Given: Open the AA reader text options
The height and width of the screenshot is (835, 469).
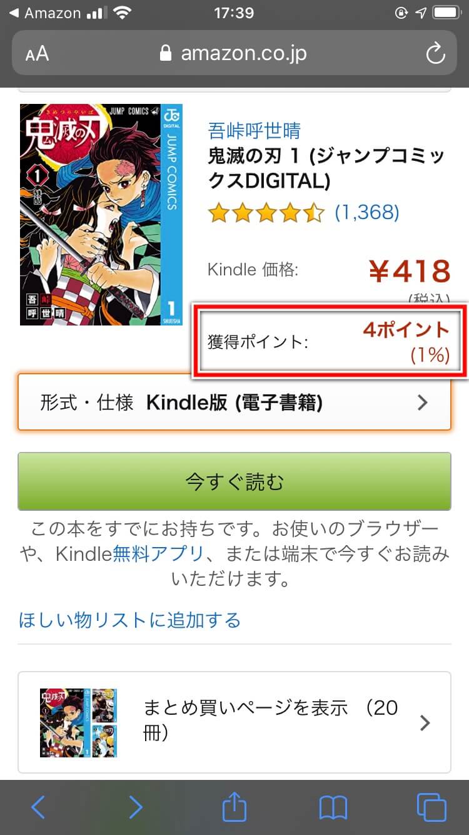Looking at the screenshot, I should pyautogui.click(x=37, y=54).
